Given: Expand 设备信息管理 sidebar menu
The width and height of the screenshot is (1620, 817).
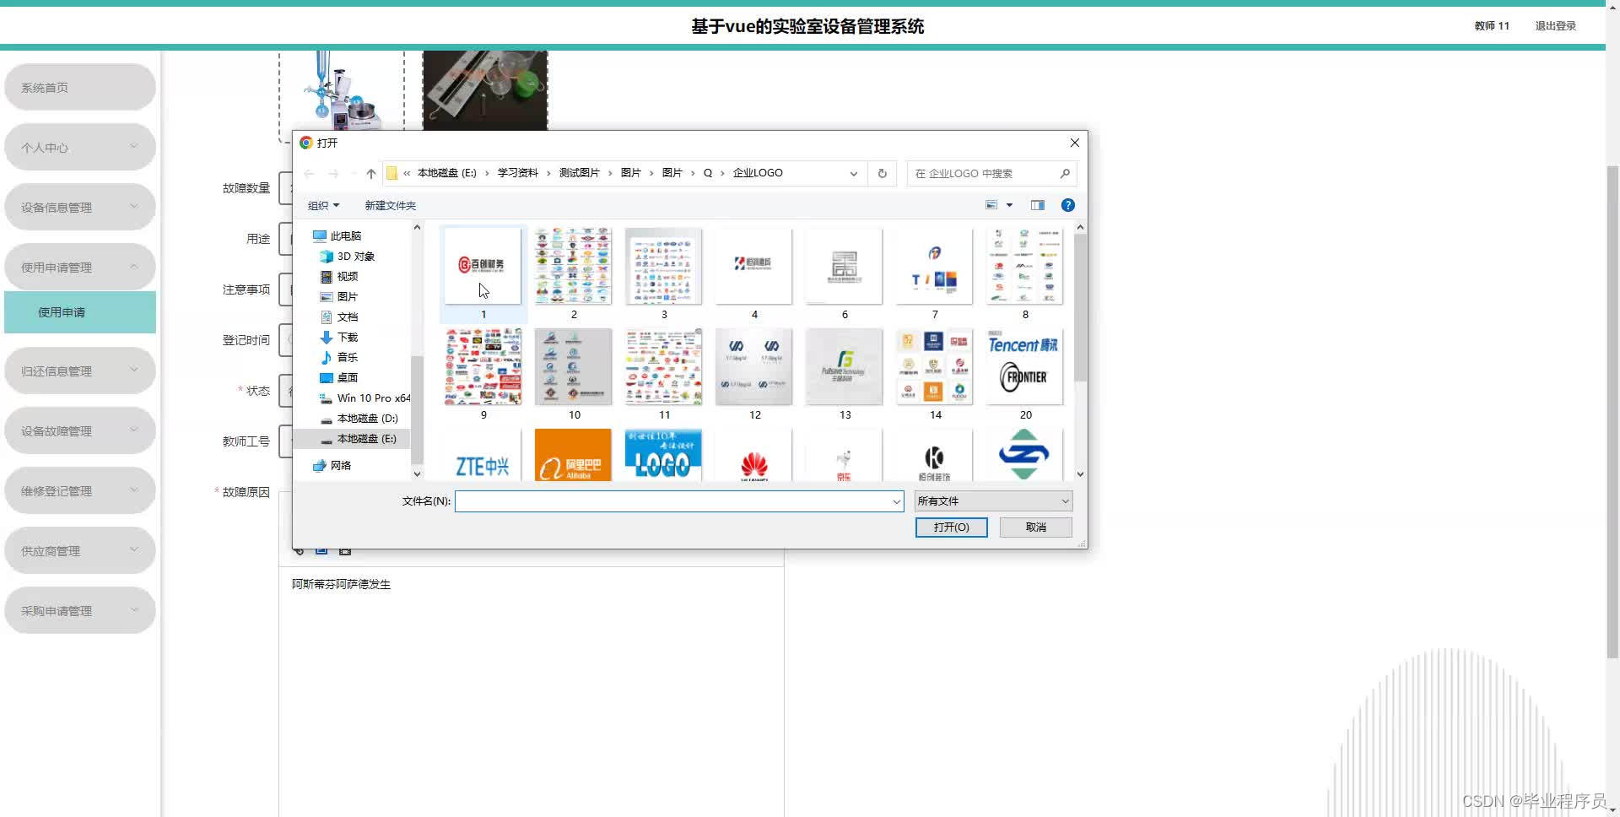Looking at the screenshot, I should (x=80, y=208).
